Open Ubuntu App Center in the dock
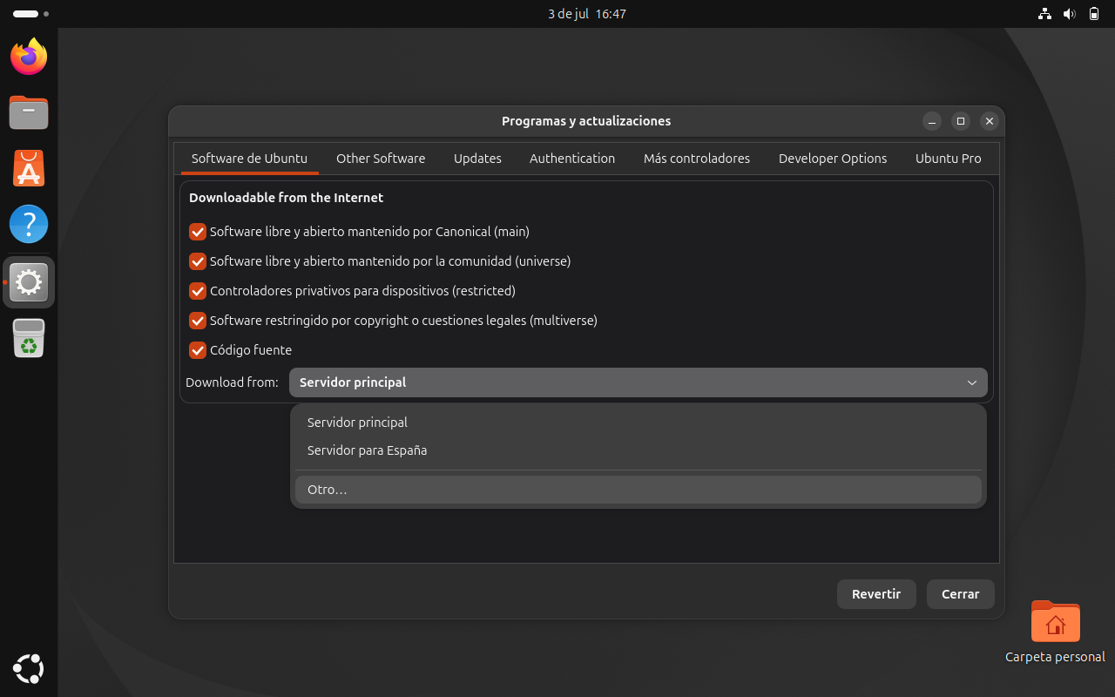Viewport: 1115px width, 697px height. tap(29, 168)
